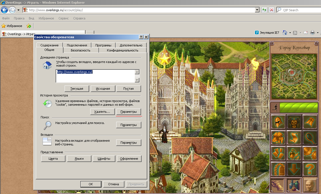Open the armored knights squad icon
This screenshot has width=321, height=194.
pyautogui.click(x=294, y=121)
